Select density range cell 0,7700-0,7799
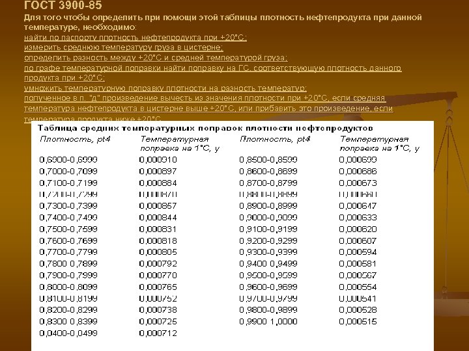Image resolution: width=469 pixels, height=351 pixels. click(x=68, y=252)
